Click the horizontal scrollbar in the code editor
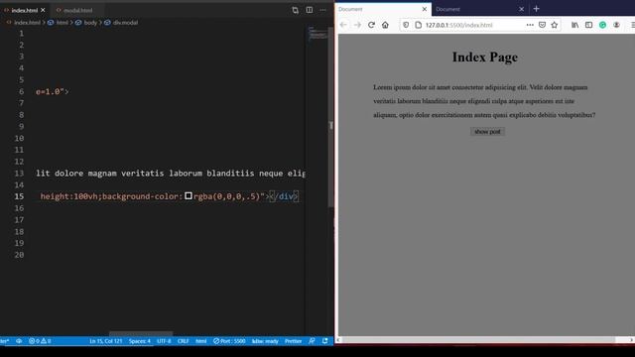Image resolution: width=635 pixels, height=357 pixels. point(141,334)
